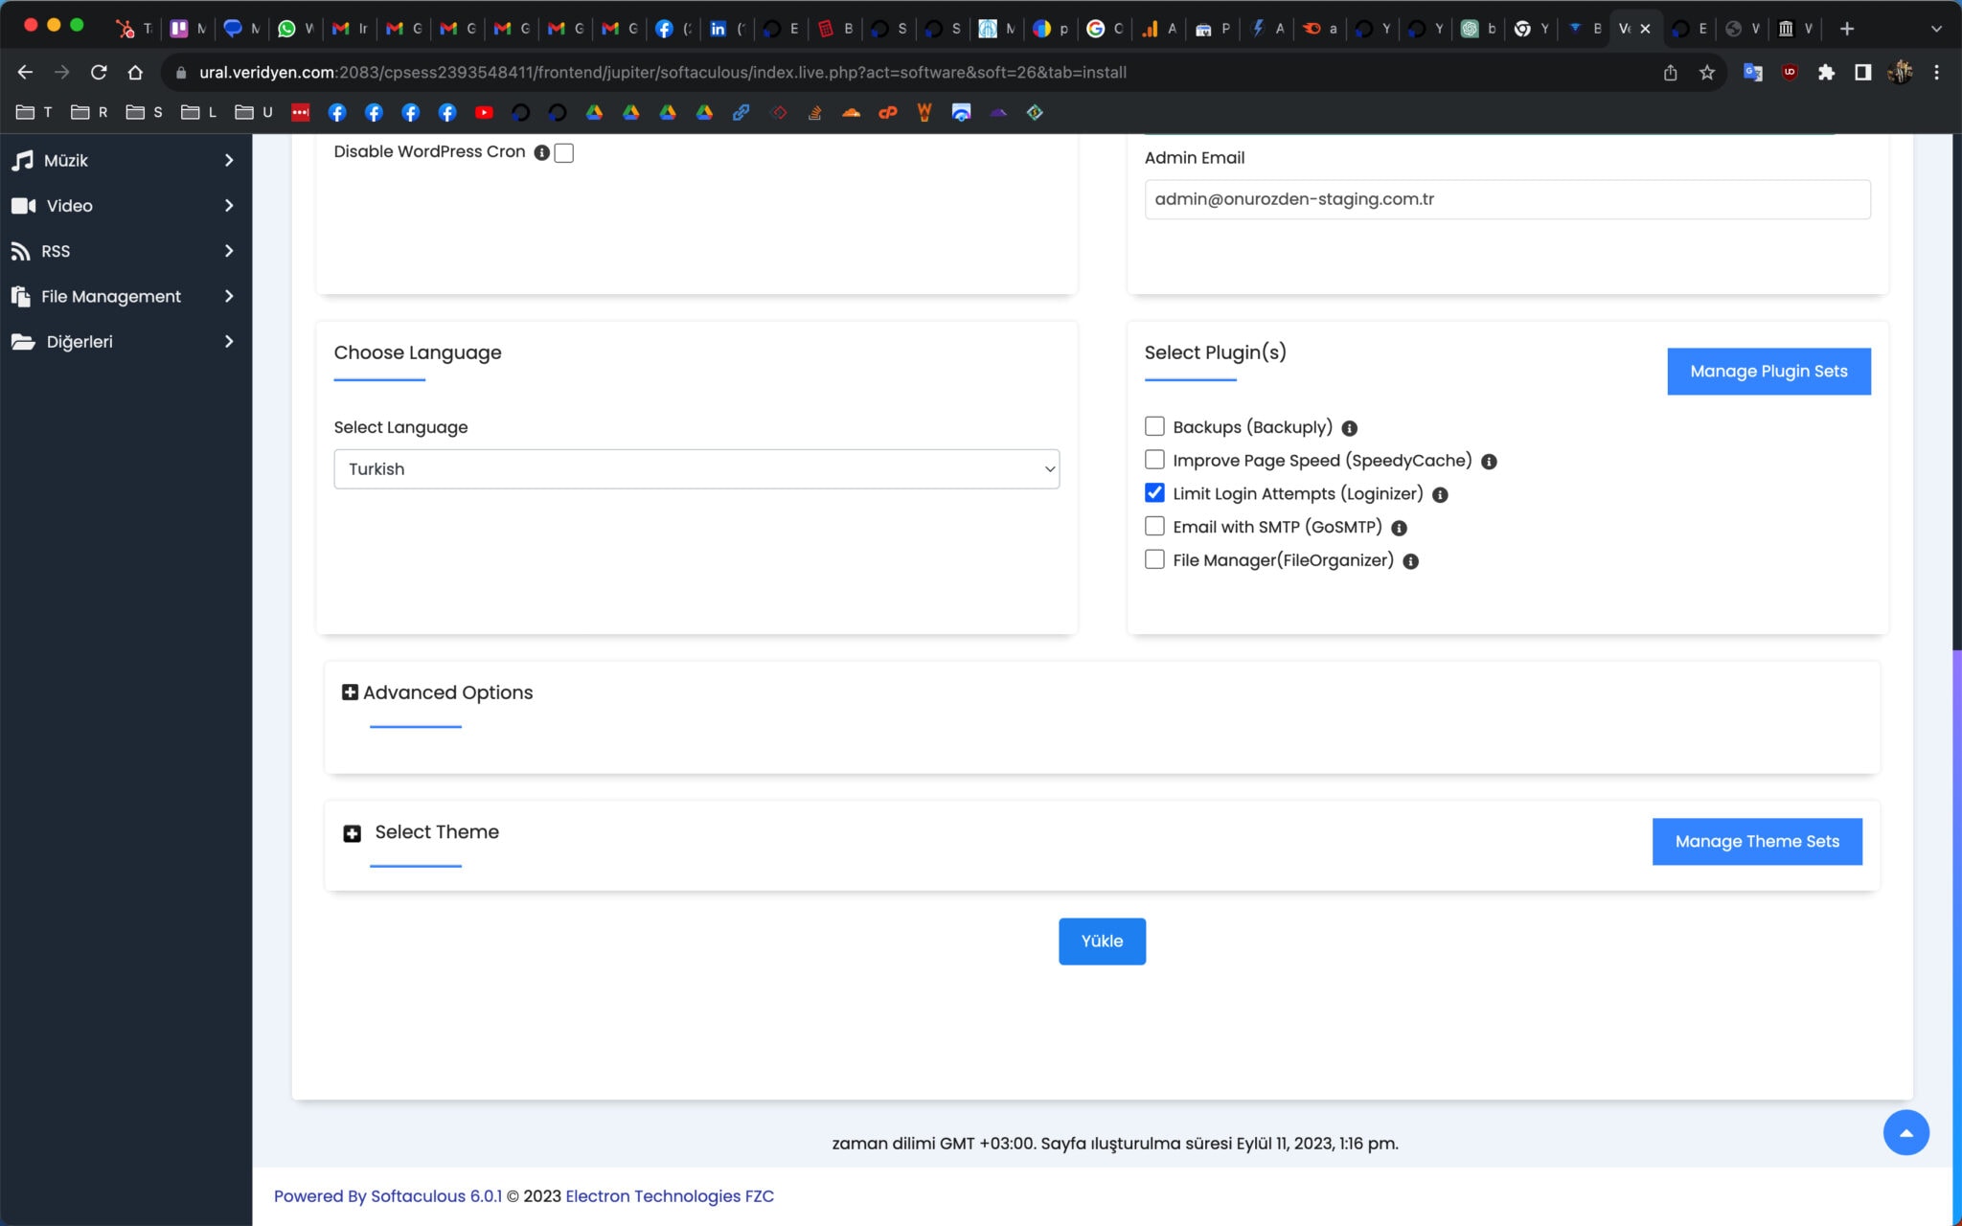Bookmark this page with the star icon
This screenshot has width=1962, height=1226.
(1707, 73)
